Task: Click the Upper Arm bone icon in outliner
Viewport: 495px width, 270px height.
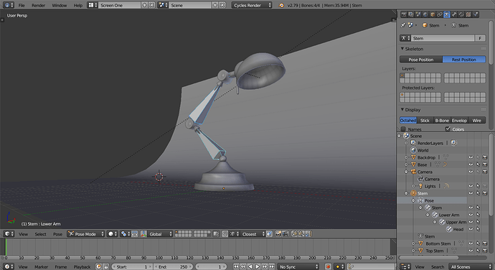Action: pyautogui.click(x=442, y=222)
